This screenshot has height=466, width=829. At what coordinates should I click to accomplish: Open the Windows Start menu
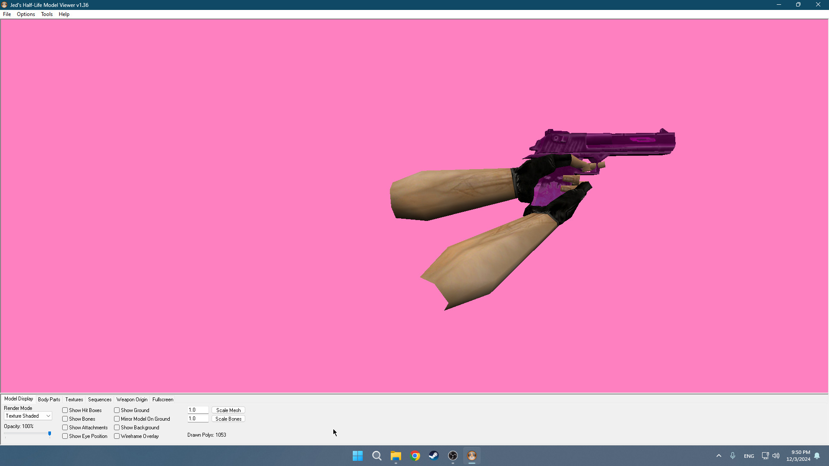coord(358,456)
